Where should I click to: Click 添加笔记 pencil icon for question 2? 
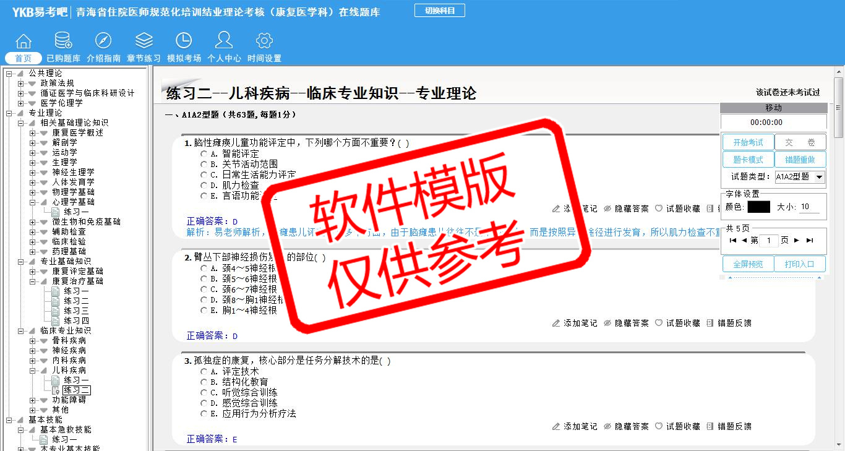tap(556, 323)
